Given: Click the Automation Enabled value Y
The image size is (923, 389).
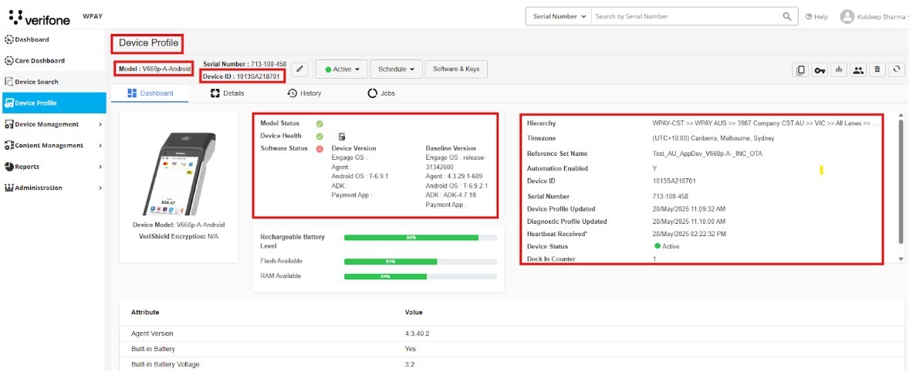Looking at the screenshot, I should (654, 168).
